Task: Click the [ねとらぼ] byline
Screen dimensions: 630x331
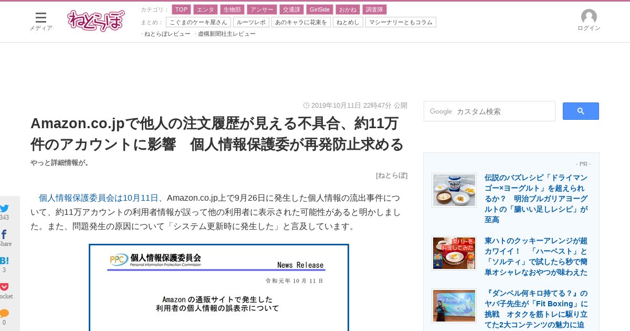Action: (x=392, y=175)
